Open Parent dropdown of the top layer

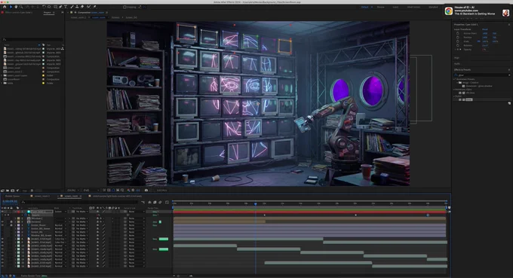coord(136,212)
